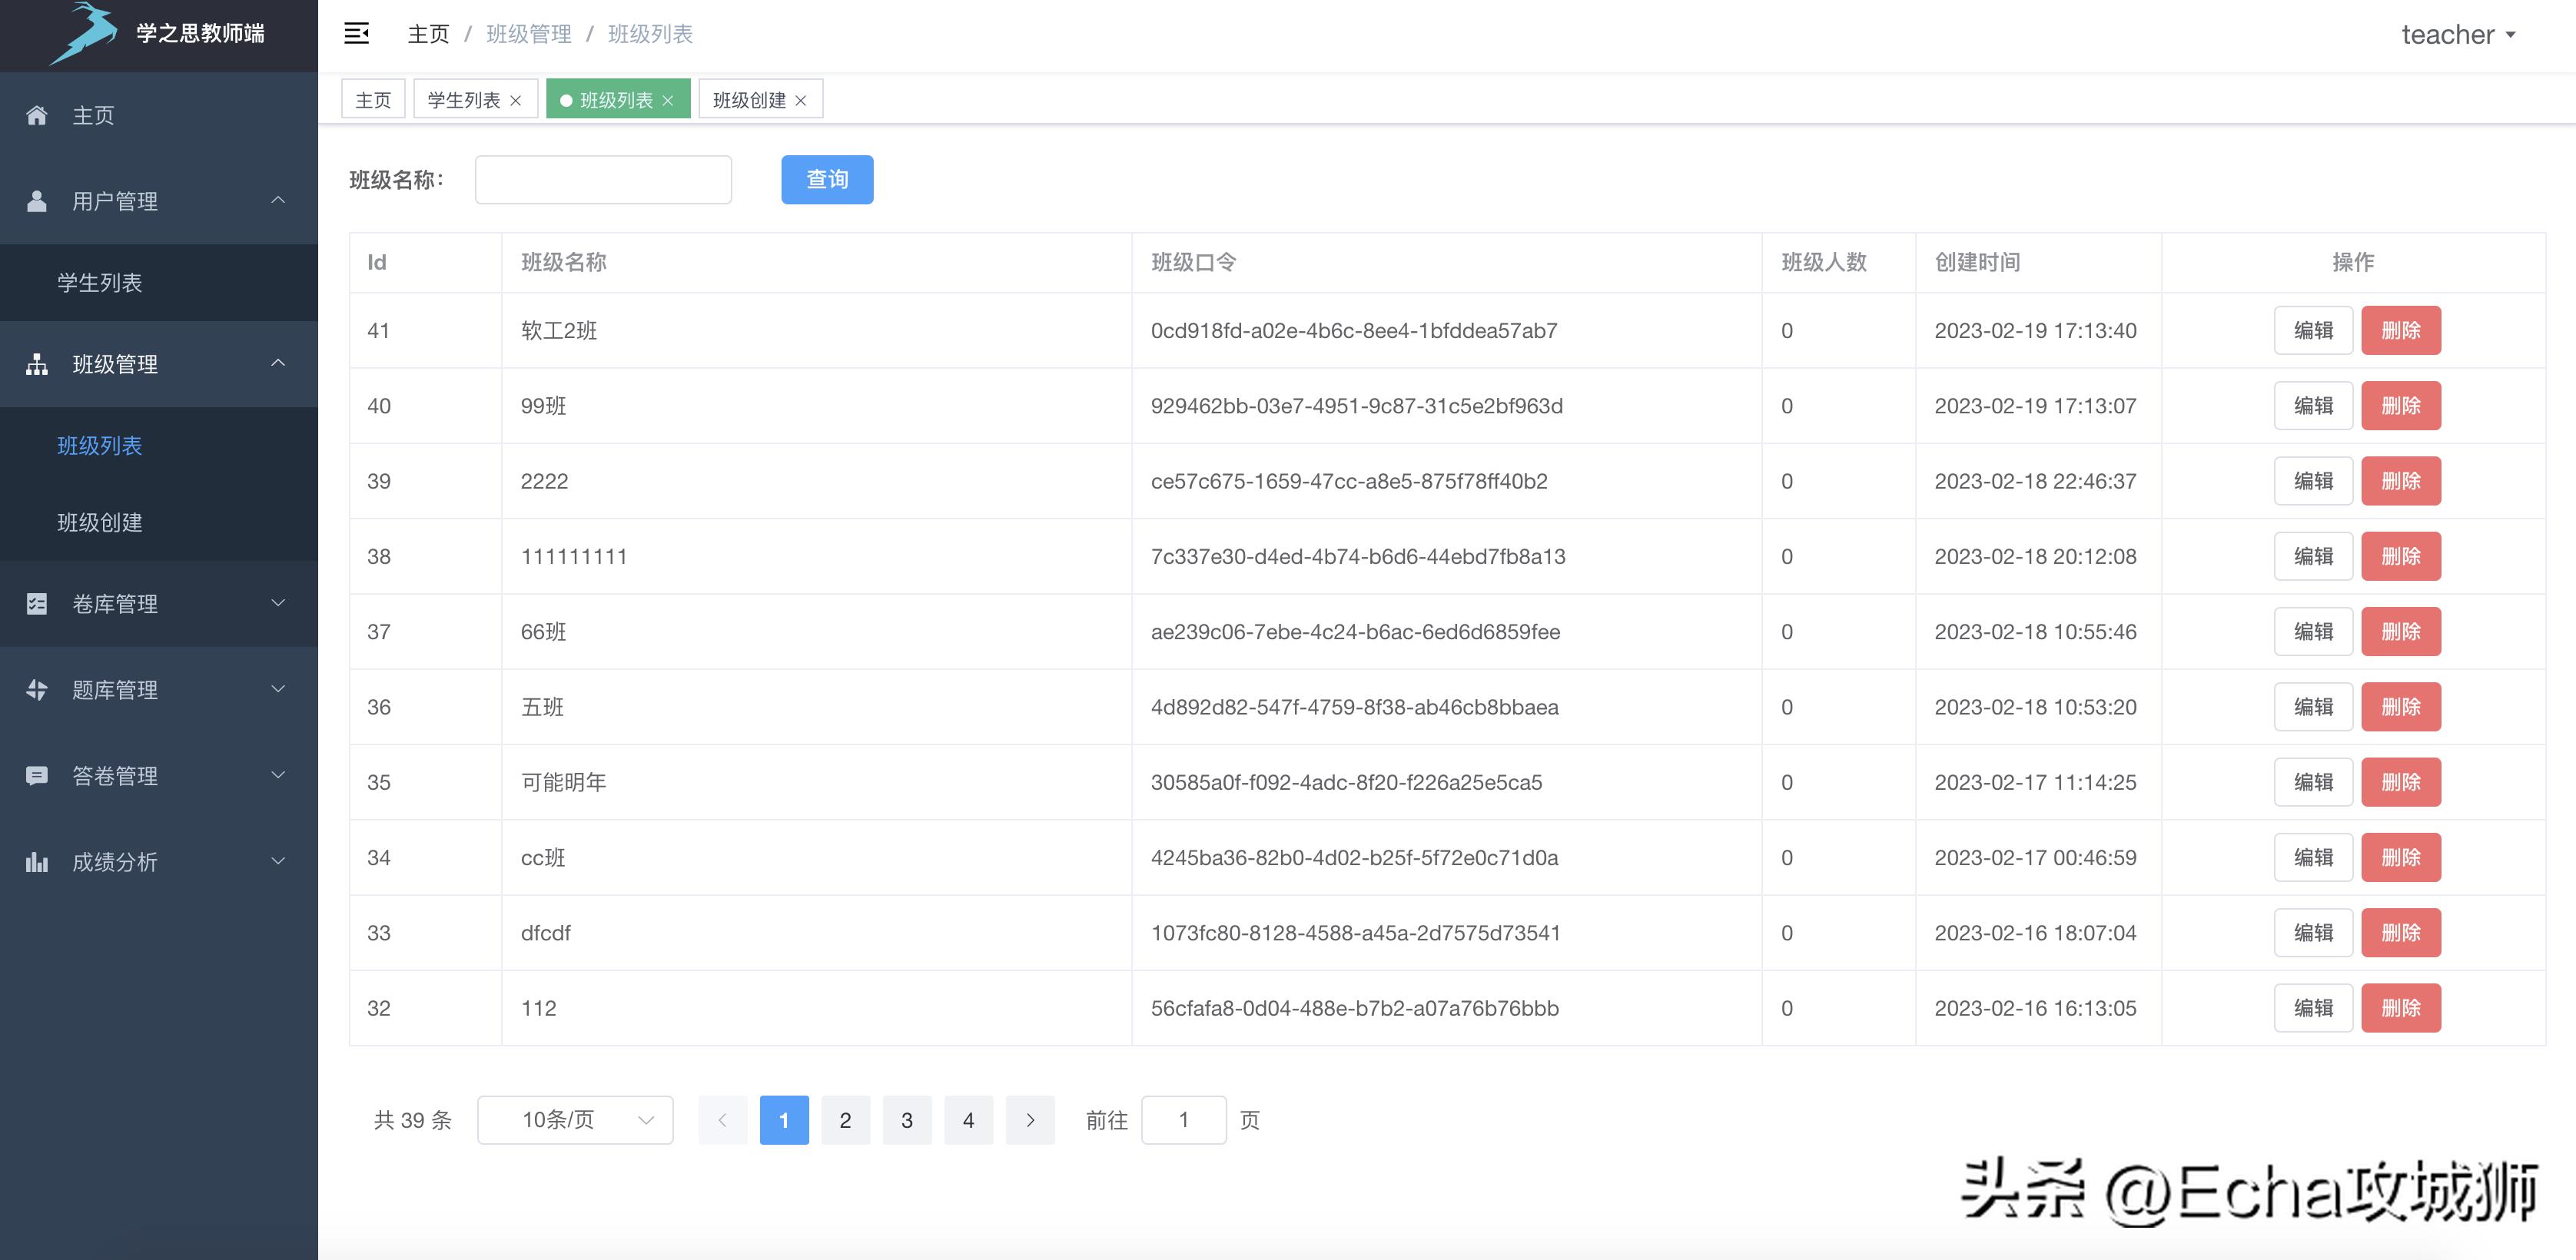Go to next page arrow
Image resolution: width=2576 pixels, height=1260 pixels.
pyautogui.click(x=1030, y=1120)
